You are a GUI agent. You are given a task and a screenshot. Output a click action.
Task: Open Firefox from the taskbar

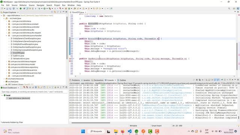pos(123,131)
